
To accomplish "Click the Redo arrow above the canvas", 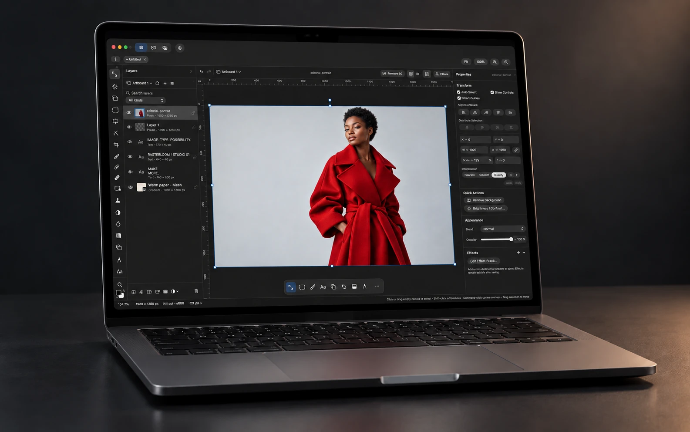I will point(209,72).
